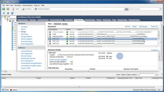The image size is (164, 92).
Task: Click the Delete datastore link
Action: pos(134,27)
